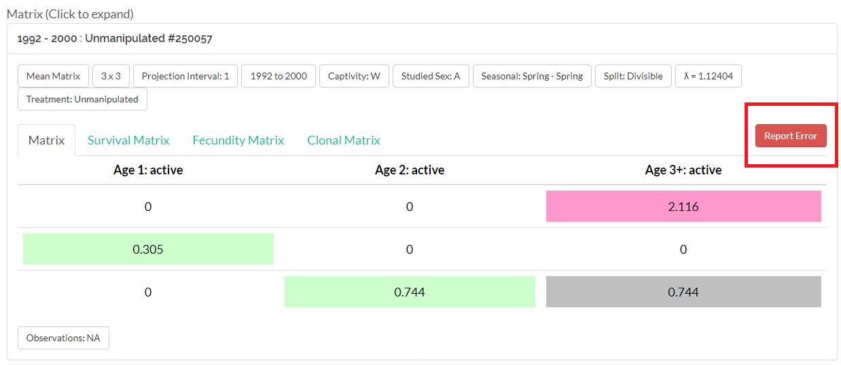Click the Treatment: Unmanipulated tag
This screenshot has width=841, height=365.
click(x=82, y=99)
